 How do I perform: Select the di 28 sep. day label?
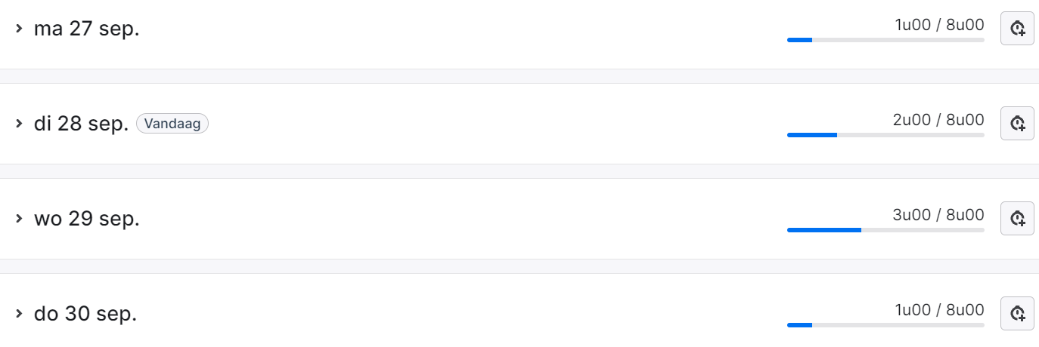(x=82, y=124)
